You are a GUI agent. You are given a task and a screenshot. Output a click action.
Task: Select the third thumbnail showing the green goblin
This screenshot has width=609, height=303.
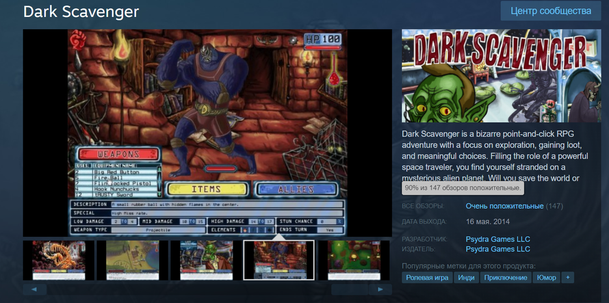tap(206, 260)
